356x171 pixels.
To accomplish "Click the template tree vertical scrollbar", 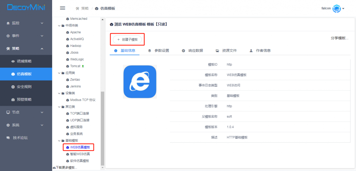I will coord(103,128).
